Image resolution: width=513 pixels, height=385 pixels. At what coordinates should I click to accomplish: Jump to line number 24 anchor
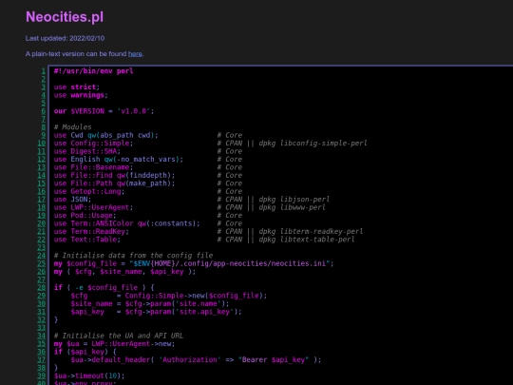pos(42,256)
